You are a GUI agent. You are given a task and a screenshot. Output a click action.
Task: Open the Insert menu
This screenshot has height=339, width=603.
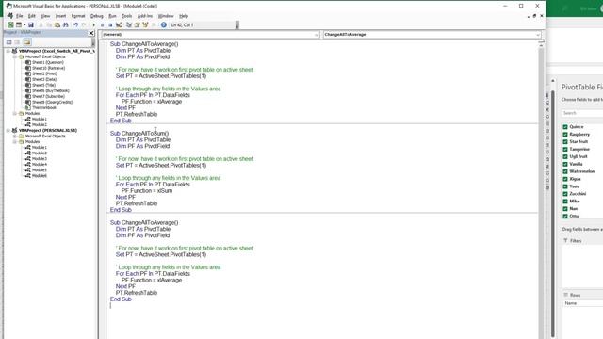60,16
